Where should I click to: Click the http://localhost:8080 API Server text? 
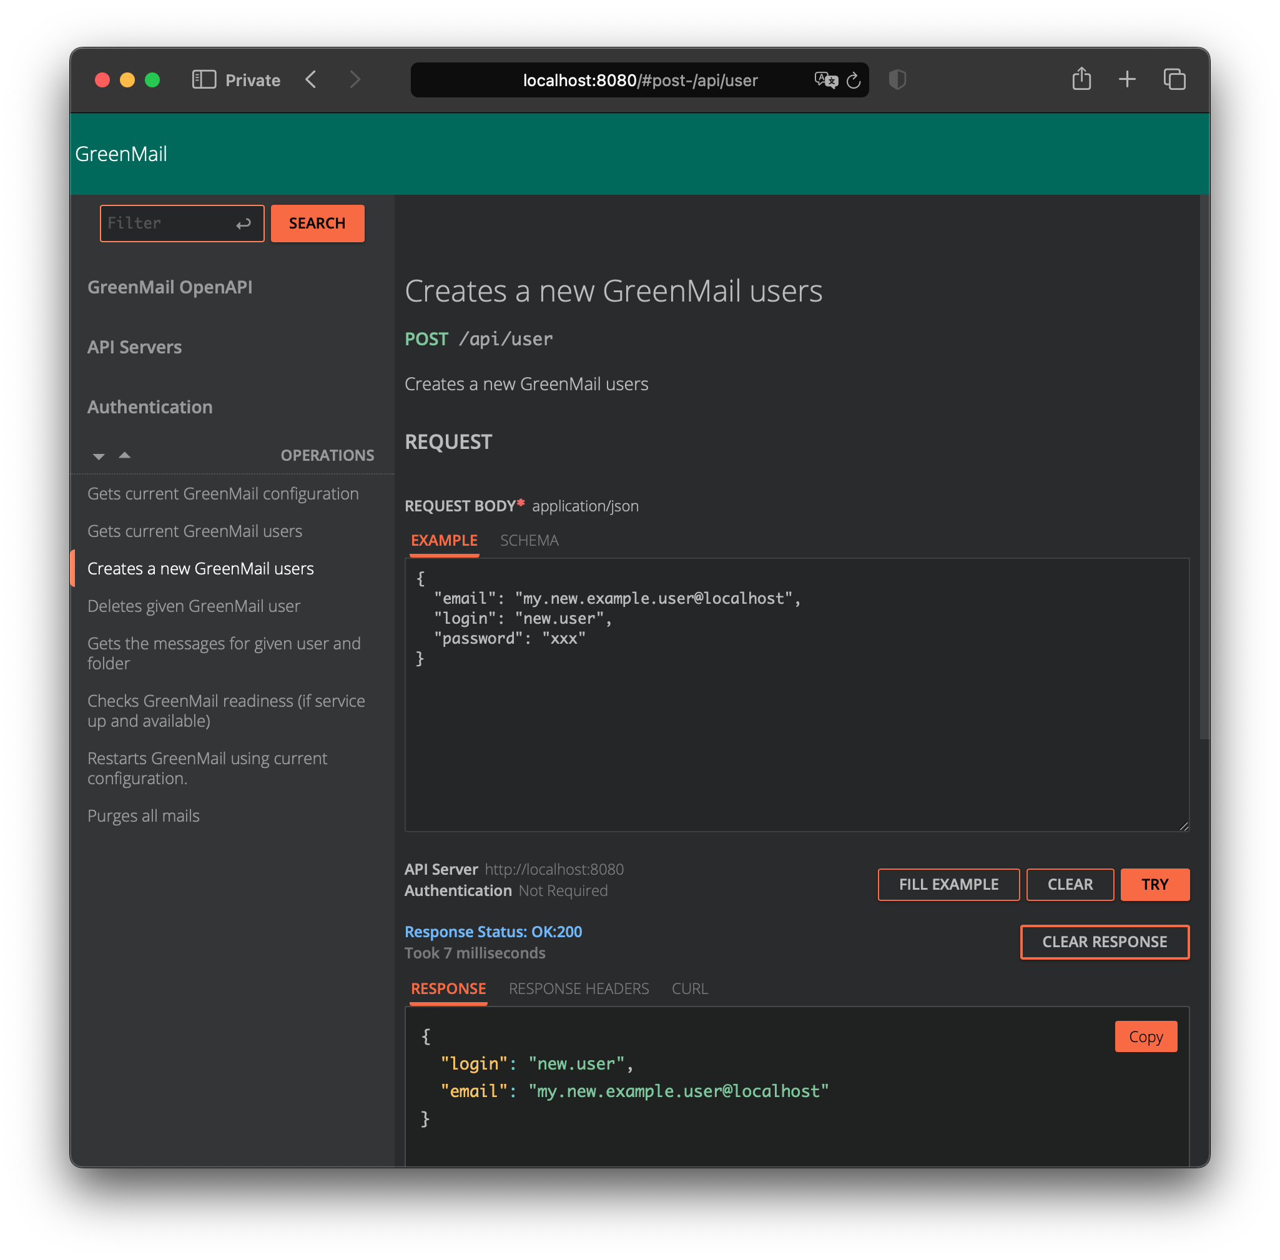click(554, 869)
